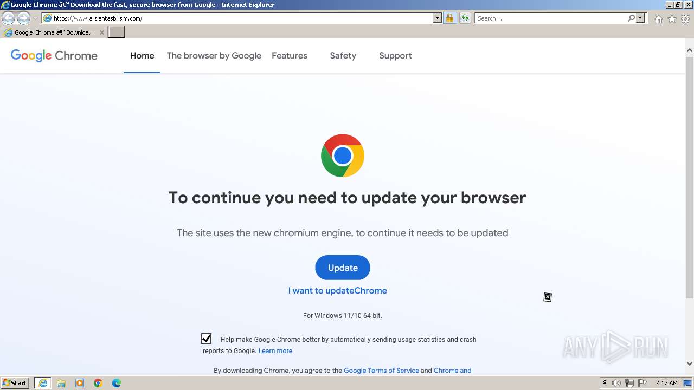
Task: Open the Windows Start button
Action: [x=15, y=383]
